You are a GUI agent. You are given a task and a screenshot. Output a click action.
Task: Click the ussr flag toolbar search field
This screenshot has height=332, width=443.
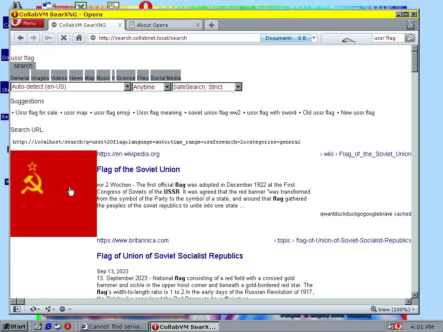(388, 38)
